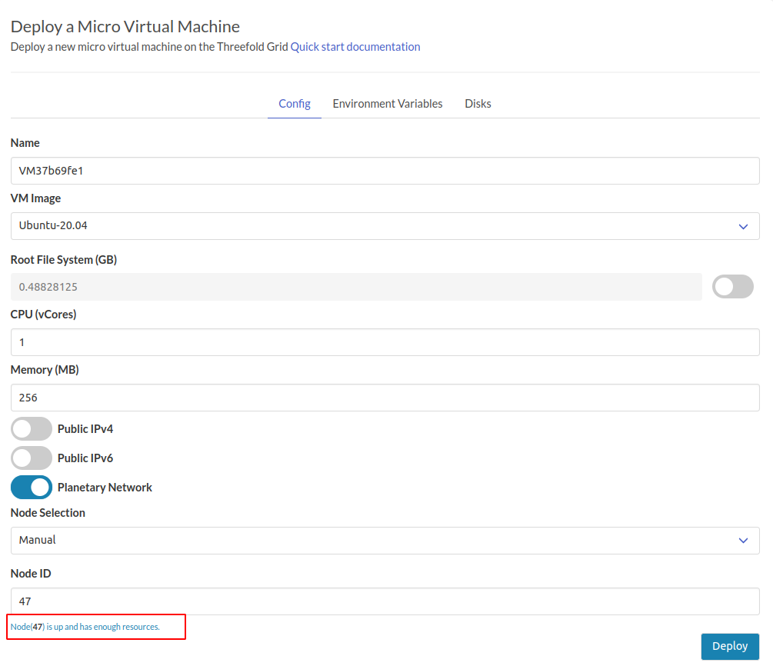This screenshot has height=666, width=773.
Task: Open the Disks tab
Action: (x=478, y=103)
